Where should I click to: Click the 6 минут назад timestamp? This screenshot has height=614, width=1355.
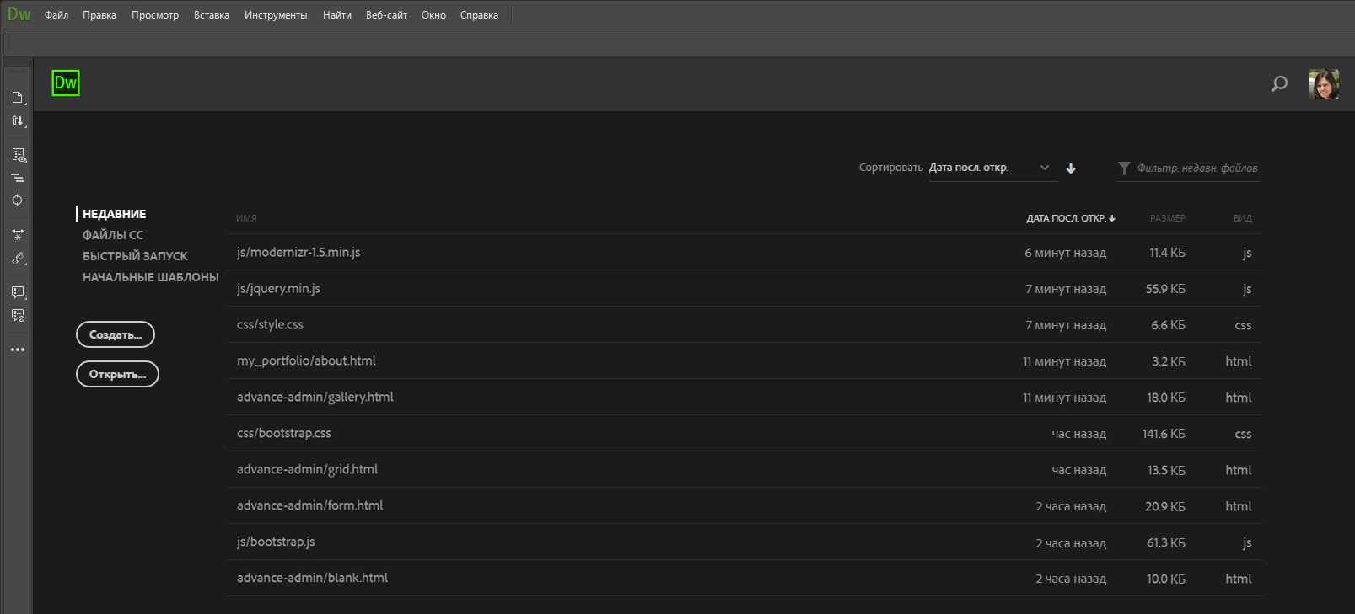pyautogui.click(x=1066, y=253)
